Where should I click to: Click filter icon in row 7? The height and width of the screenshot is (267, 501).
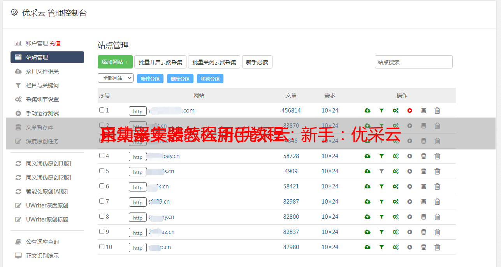(x=381, y=202)
